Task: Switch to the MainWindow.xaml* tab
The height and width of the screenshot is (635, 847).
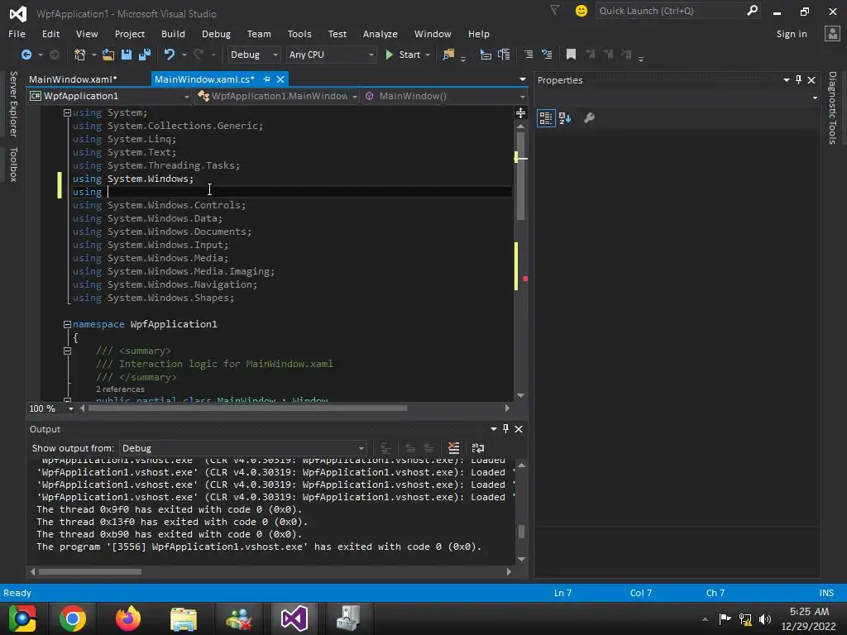Action: [73, 79]
